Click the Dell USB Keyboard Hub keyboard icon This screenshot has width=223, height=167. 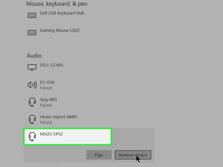pos(32,15)
